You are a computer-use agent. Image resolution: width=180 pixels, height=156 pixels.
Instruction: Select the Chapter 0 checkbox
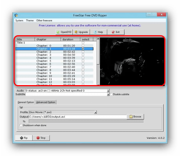click(x=83, y=45)
